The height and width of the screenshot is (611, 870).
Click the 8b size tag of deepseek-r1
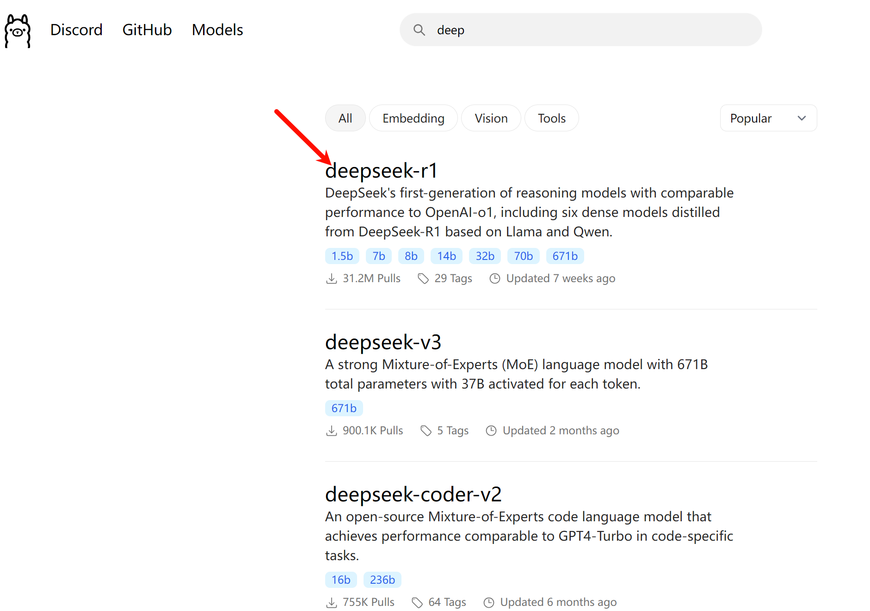click(x=411, y=256)
